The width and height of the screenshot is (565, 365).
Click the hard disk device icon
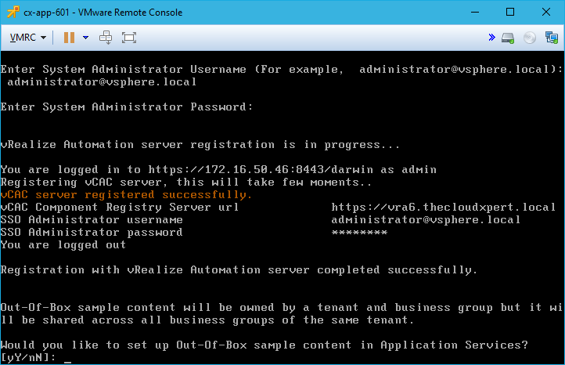[x=509, y=38]
